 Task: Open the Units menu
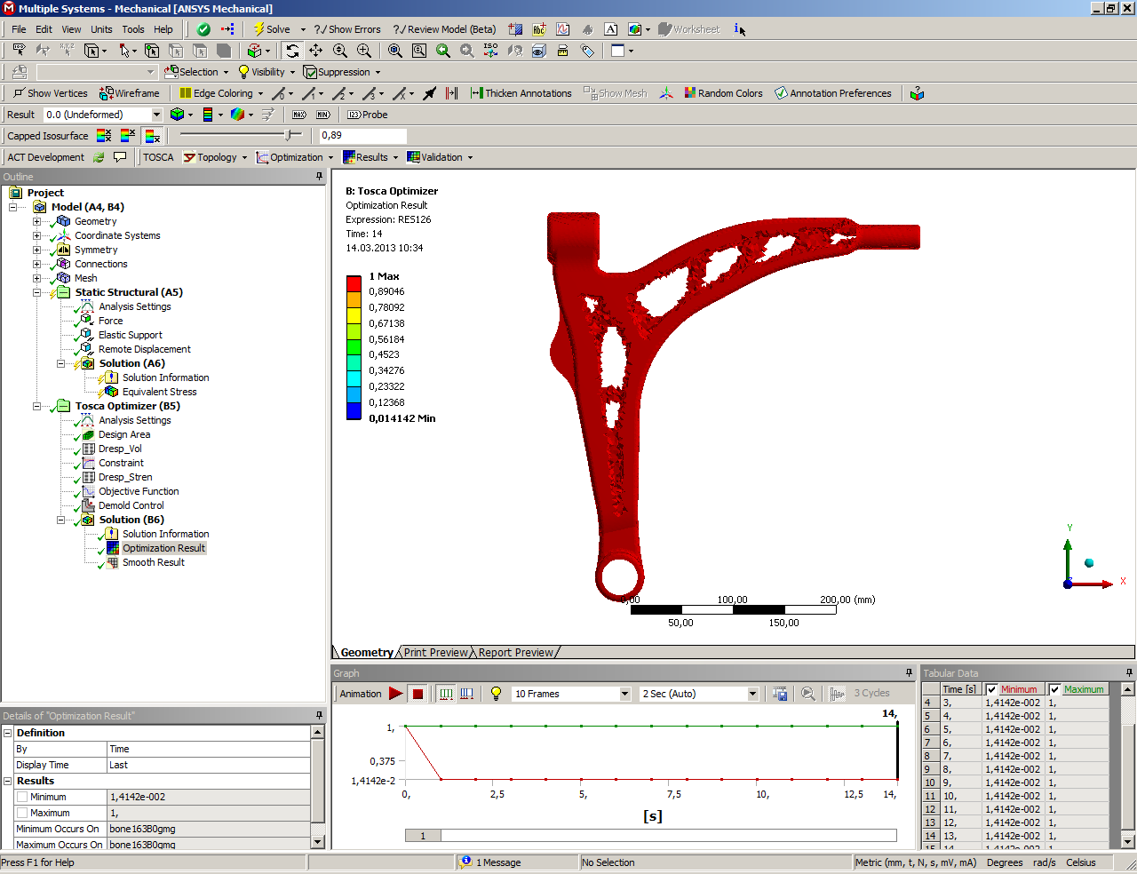[101, 29]
